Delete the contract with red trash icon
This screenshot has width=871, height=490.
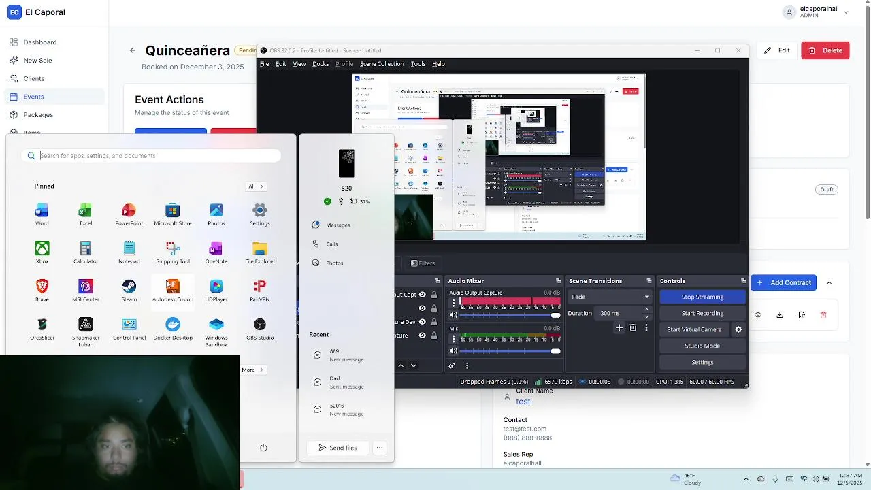tap(823, 315)
